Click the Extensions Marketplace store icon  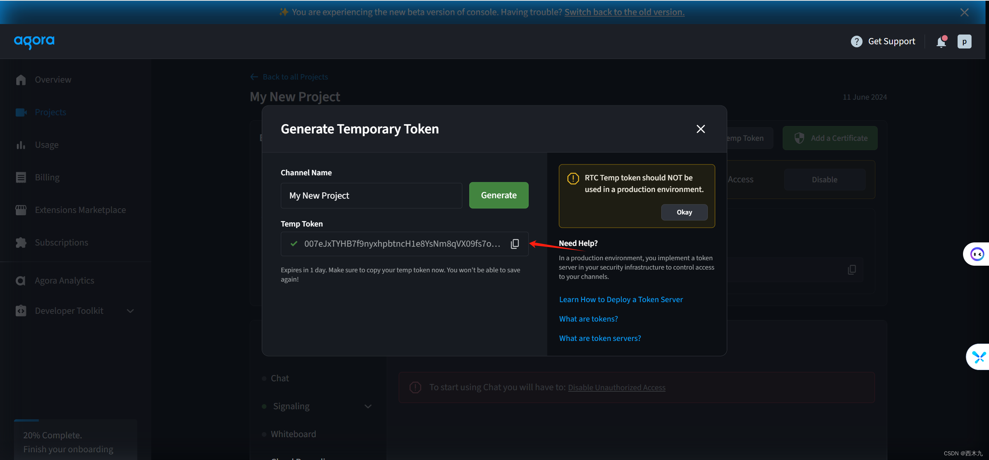coord(21,210)
